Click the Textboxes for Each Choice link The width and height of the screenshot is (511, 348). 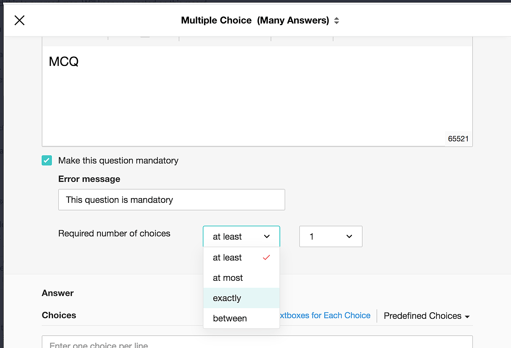pos(325,316)
